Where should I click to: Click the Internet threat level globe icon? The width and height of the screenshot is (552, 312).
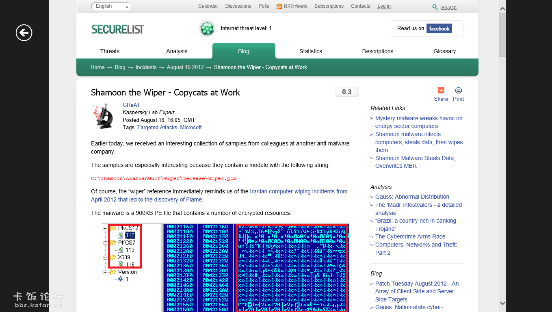click(207, 28)
